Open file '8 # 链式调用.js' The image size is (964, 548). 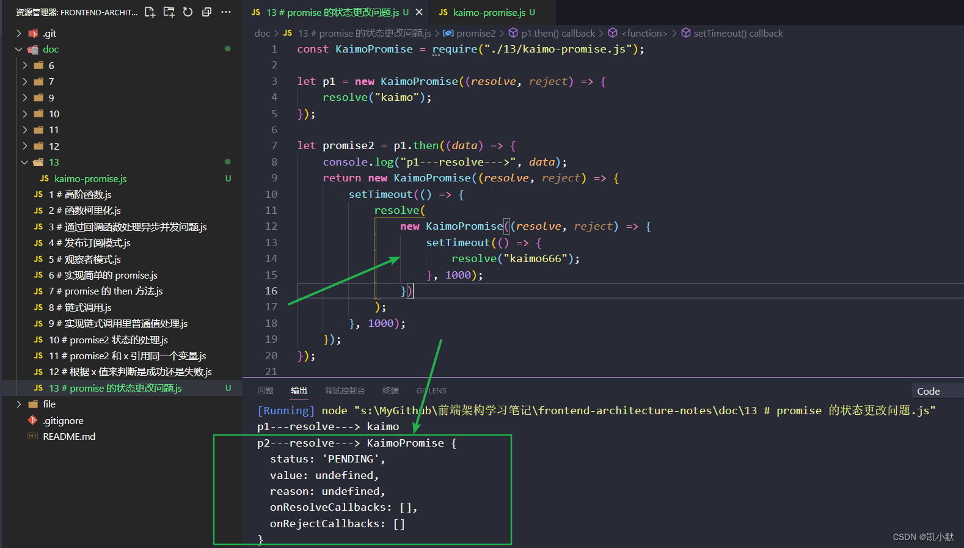[x=80, y=308]
